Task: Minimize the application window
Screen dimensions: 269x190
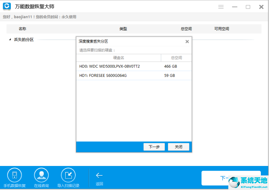Action: click(x=234, y=7)
